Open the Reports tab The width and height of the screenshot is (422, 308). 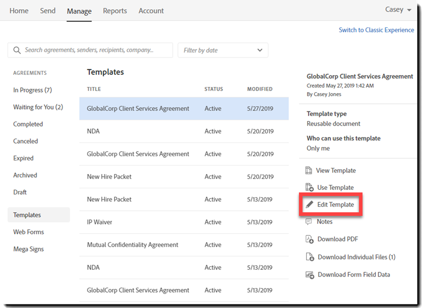115,11
